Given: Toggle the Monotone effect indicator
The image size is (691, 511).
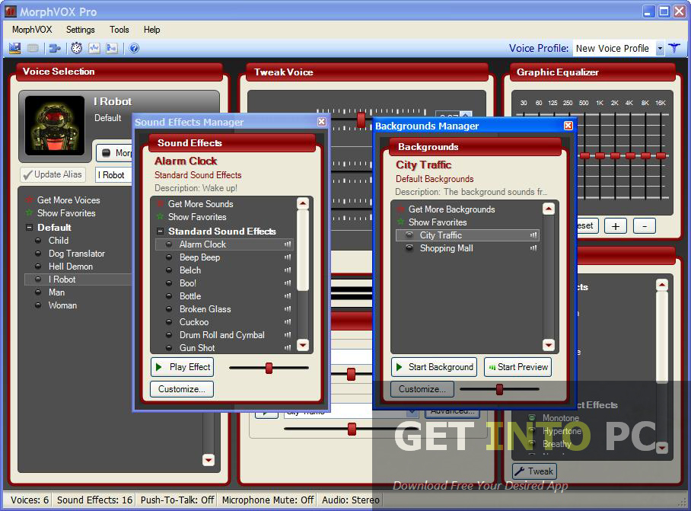Looking at the screenshot, I should 532,417.
